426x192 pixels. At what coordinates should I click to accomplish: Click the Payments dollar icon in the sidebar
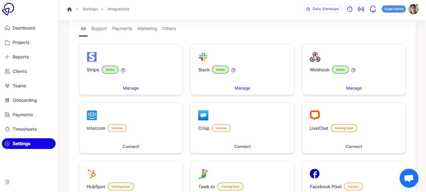(x=7, y=115)
